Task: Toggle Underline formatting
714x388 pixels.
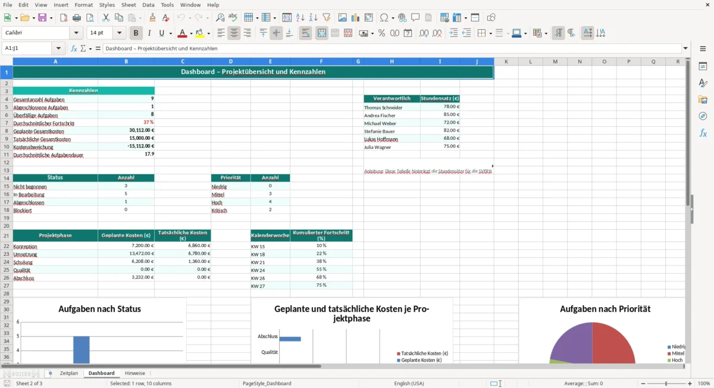Action: 162,33
